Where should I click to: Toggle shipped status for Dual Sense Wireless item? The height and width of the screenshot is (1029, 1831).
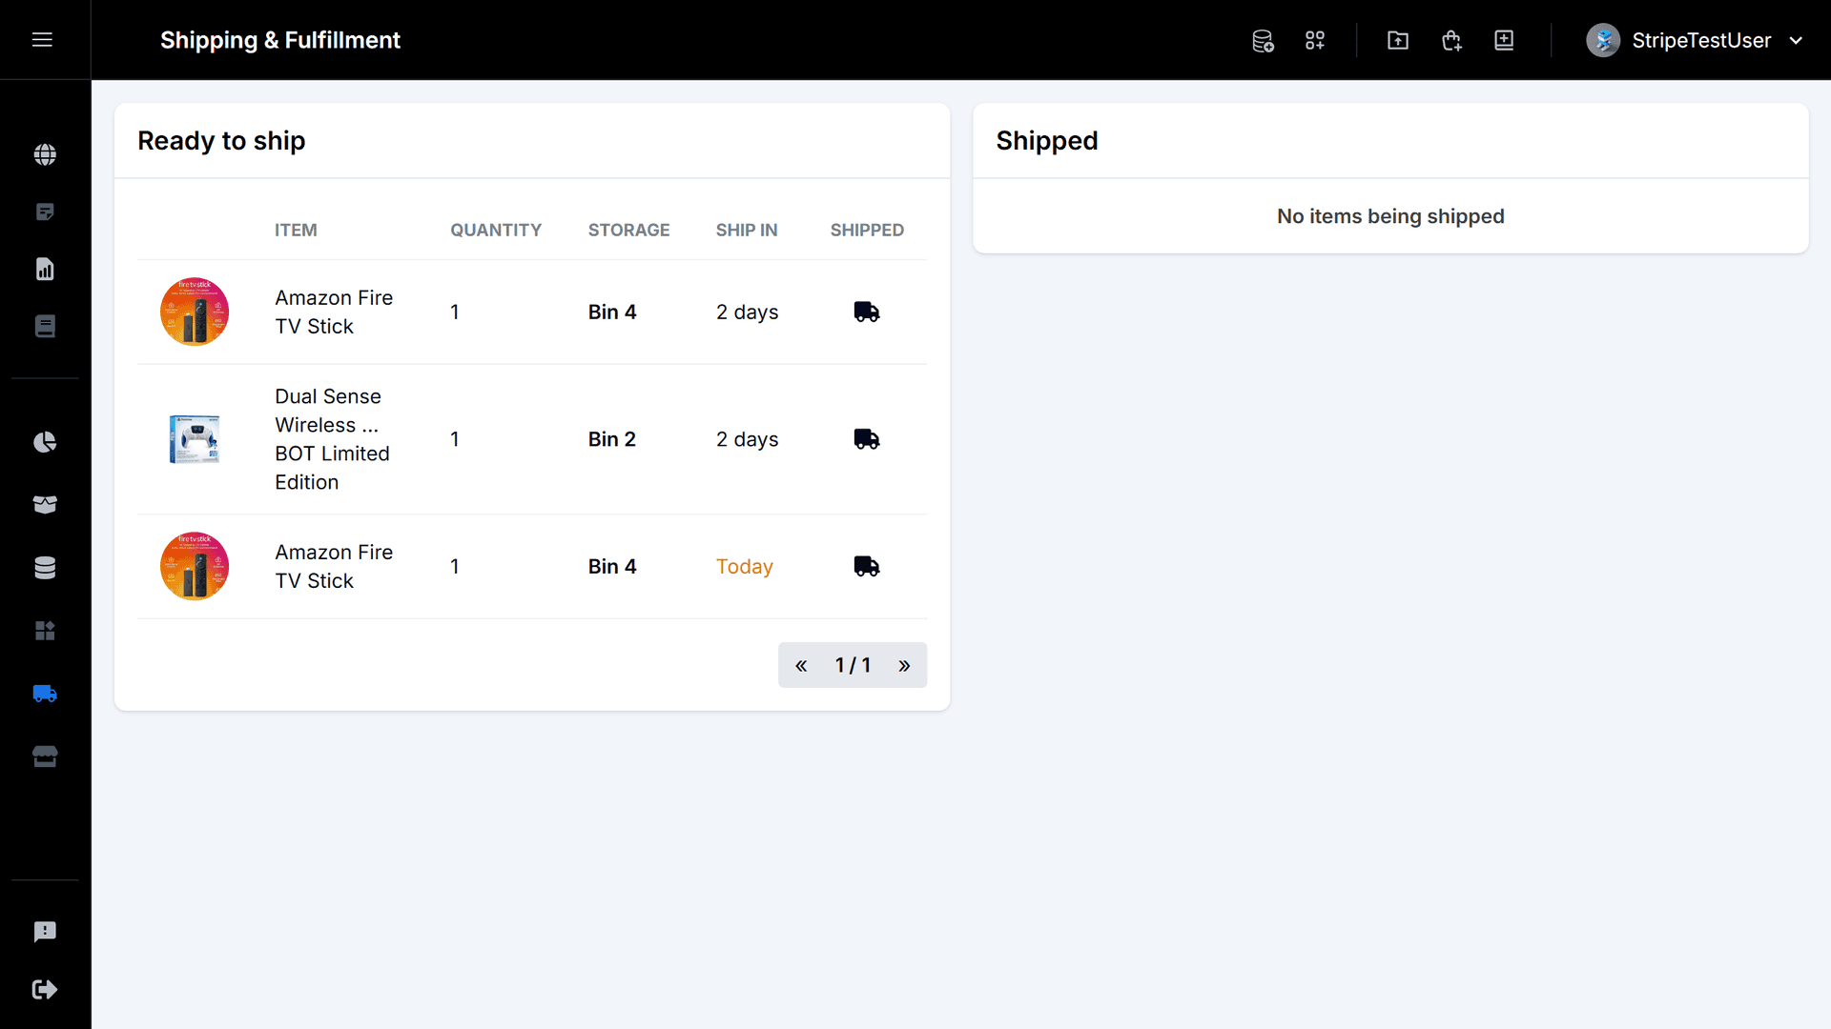point(867,439)
